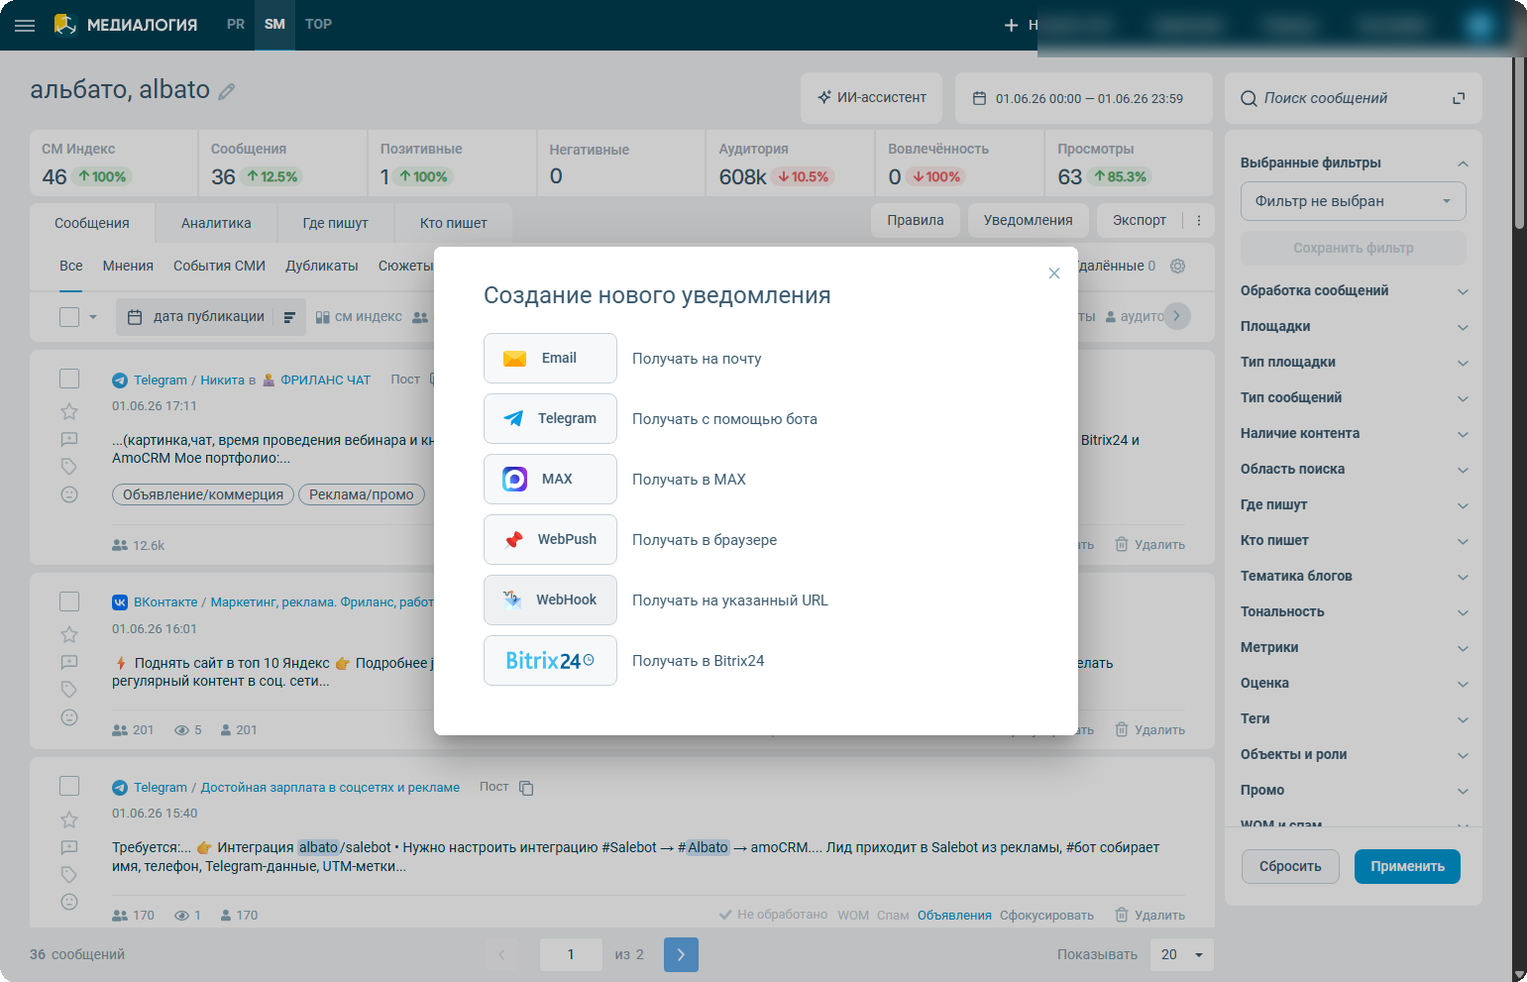Choose WebHook URL notification option
1527x982 pixels.
pyautogui.click(x=550, y=600)
